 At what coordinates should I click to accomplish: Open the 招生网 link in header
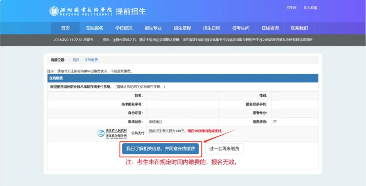291,8
